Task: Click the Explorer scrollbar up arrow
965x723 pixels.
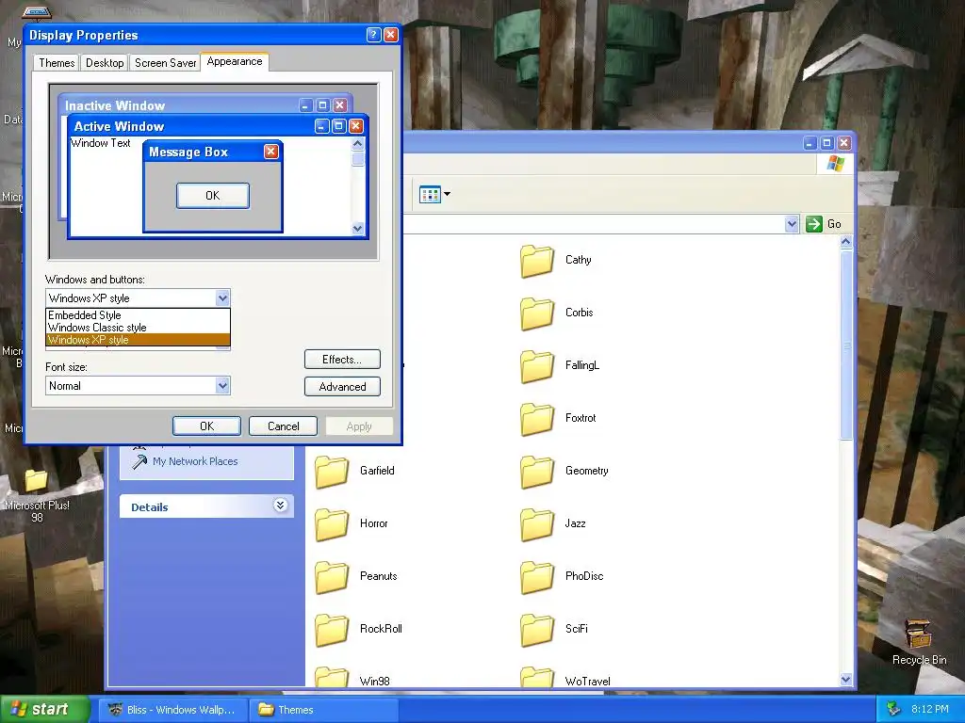Action: click(846, 242)
